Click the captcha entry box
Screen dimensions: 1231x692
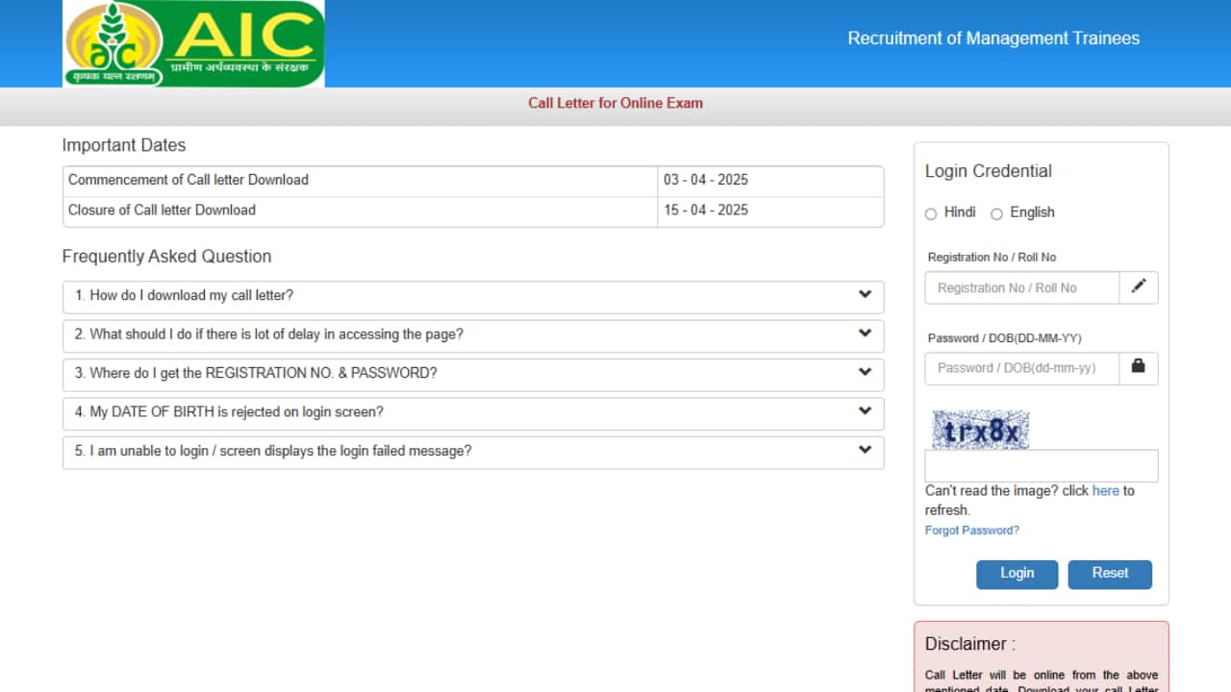click(1041, 465)
